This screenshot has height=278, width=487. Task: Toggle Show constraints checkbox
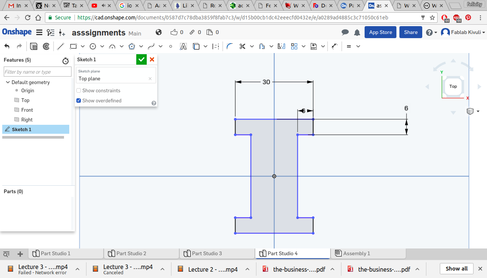click(79, 90)
